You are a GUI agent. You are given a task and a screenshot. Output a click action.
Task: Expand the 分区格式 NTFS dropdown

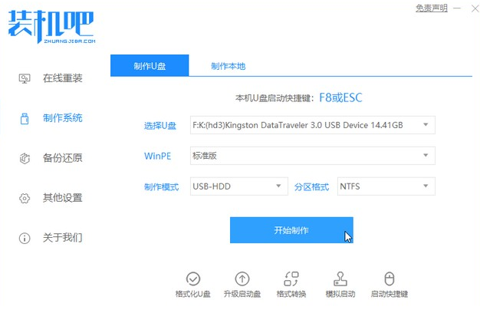(386, 186)
